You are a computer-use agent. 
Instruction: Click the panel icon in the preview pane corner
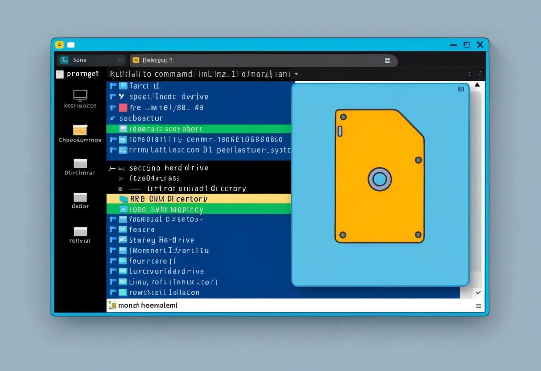[461, 89]
